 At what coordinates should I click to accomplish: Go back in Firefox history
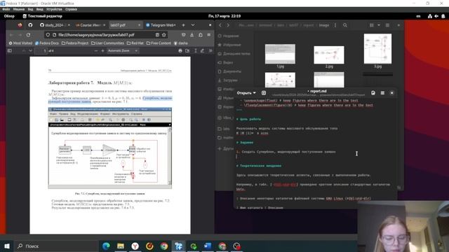[11, 35]
